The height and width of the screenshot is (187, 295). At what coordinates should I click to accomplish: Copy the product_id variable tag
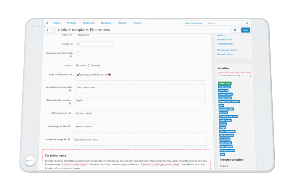[x=223, y=90]
